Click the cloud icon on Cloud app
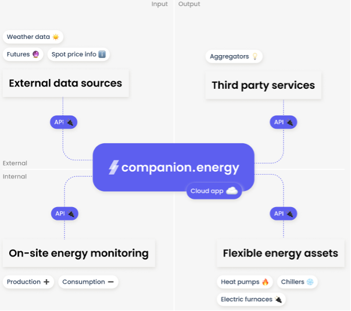The height and width of the screenshot is (311, 351). pyautogui.click(x=232, y=191)
